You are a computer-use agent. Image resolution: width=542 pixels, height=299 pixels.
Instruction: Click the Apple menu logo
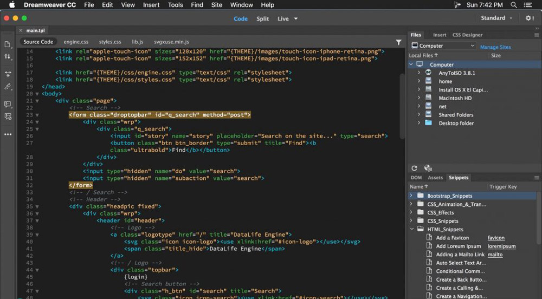[12, 5]
